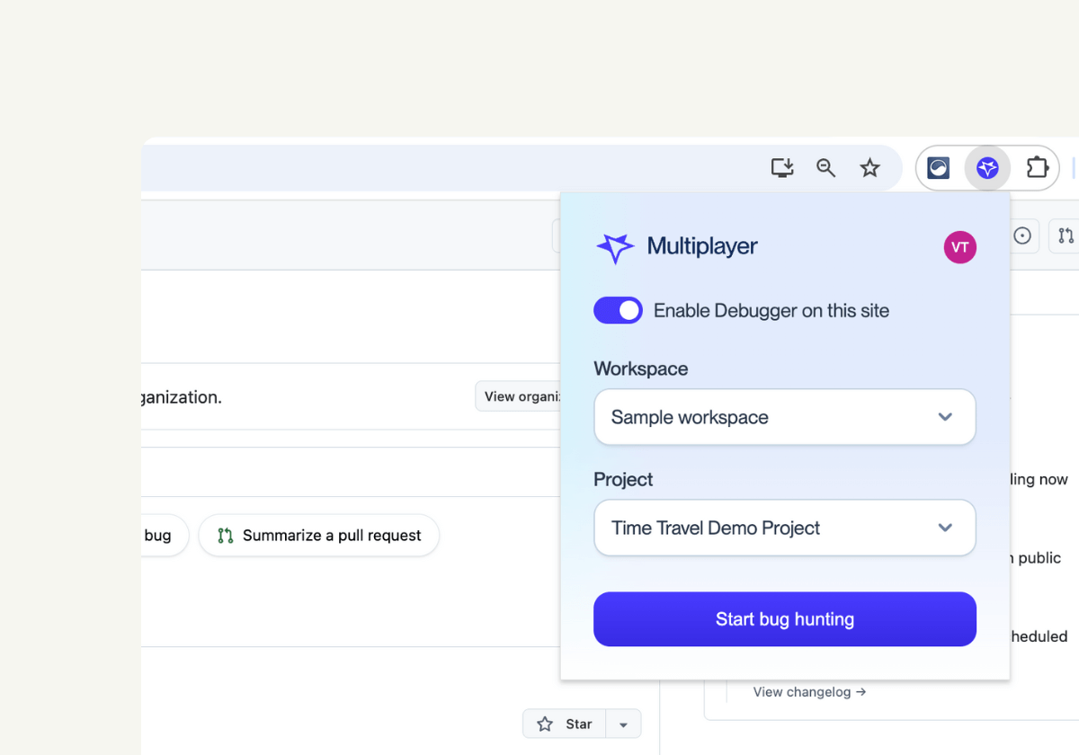Expand the Star button's dropdown arrow
This screenshot has width=1079, height=755.
(624, 724)
